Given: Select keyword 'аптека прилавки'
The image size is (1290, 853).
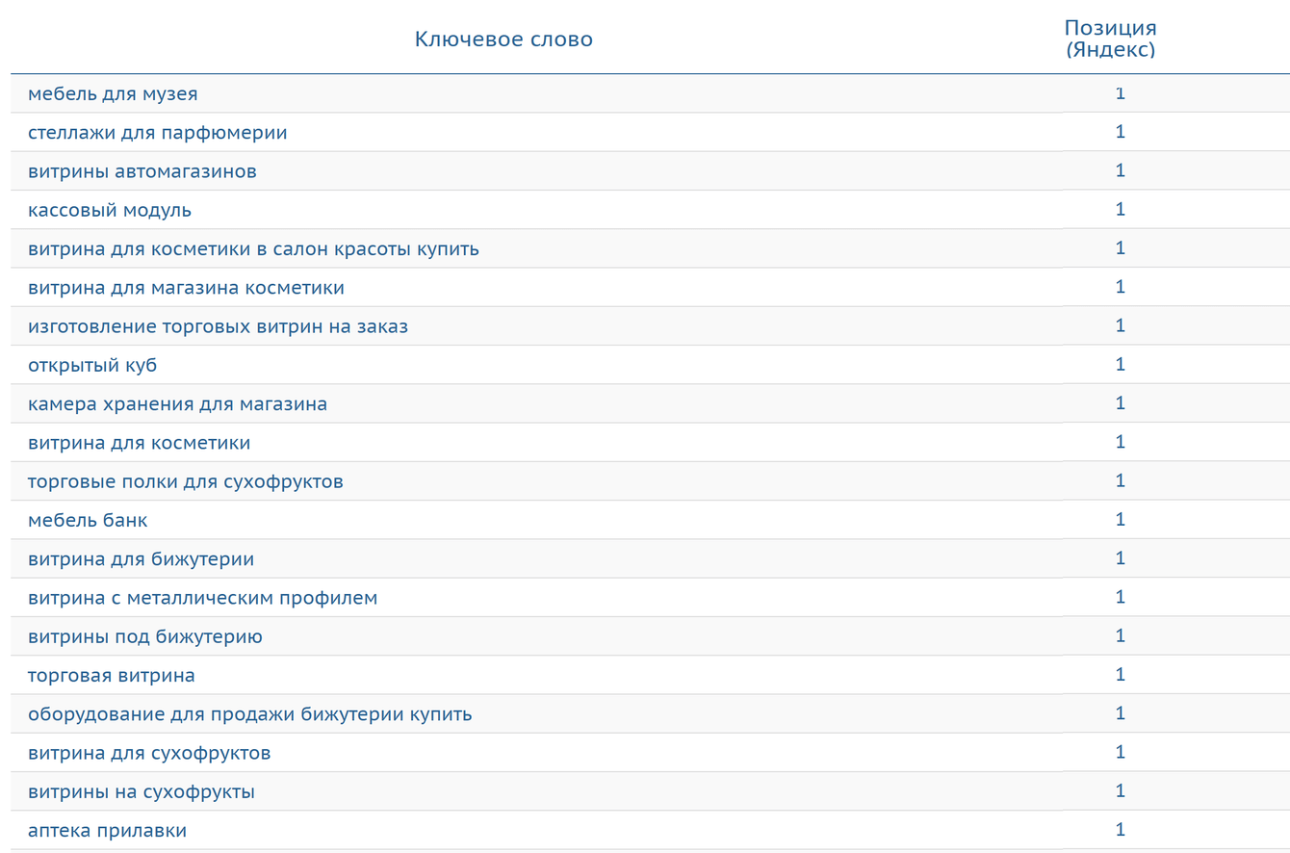Looking at the screenshot, I should 108,831.
